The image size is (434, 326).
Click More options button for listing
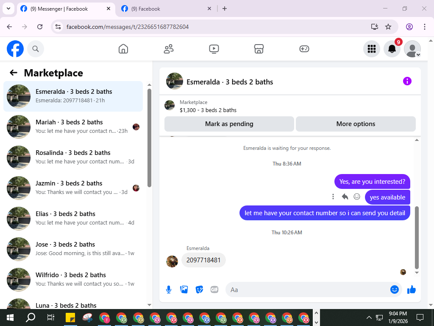356,124
